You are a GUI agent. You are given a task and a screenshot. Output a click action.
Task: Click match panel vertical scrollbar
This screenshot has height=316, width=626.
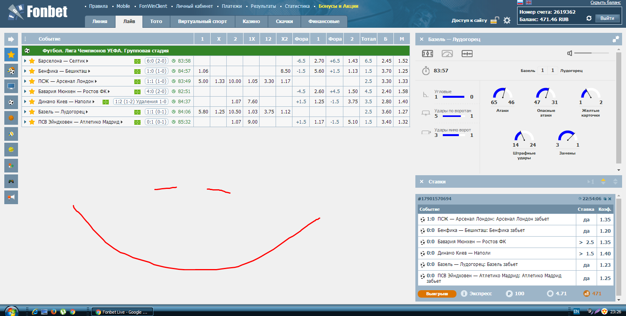[x=619, y=108]
